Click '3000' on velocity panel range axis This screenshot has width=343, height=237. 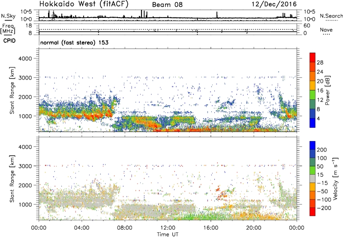coord(25,166)
